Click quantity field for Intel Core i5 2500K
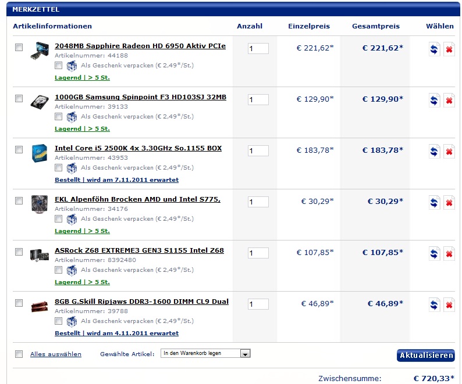 click(x=258, y=151)
